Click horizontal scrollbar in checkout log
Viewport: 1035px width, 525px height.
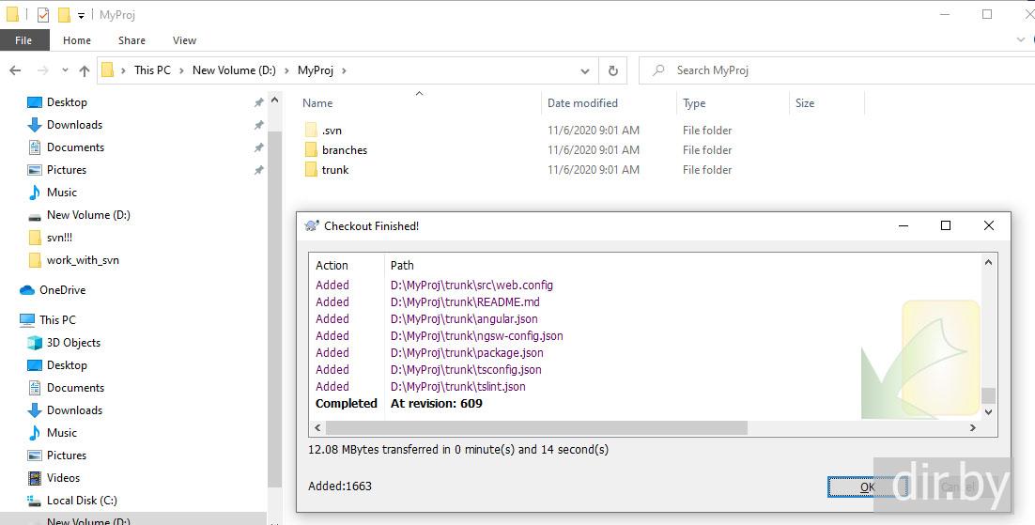(x=535, y=427)
